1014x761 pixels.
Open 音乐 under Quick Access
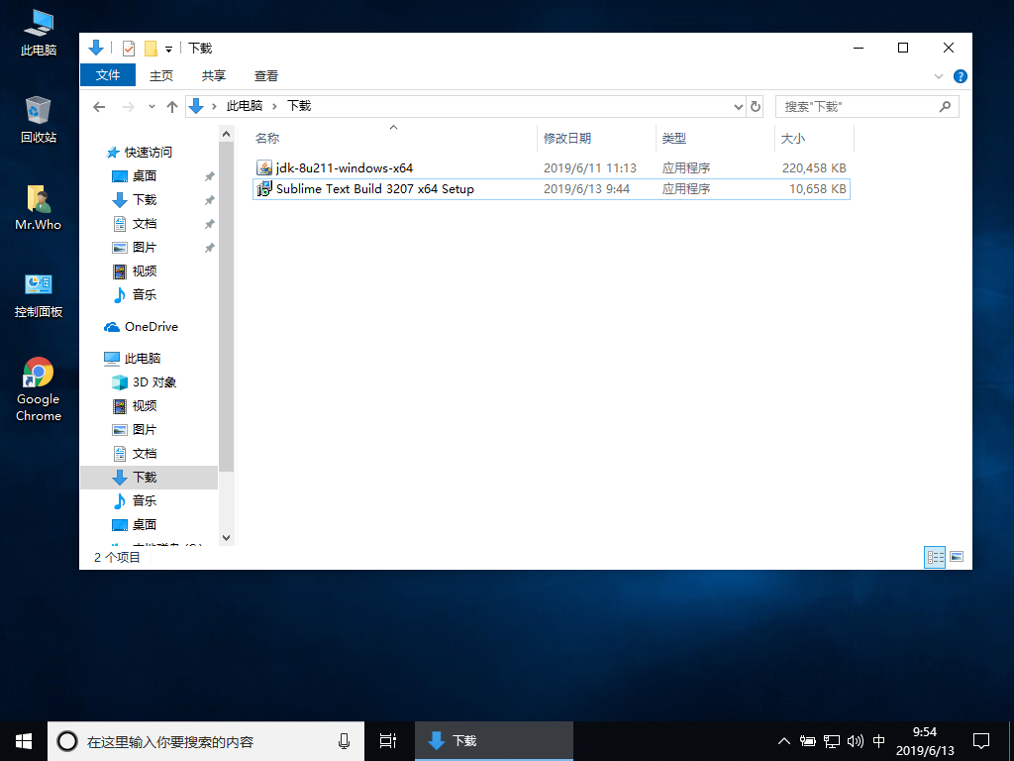(x=145, y=295)
